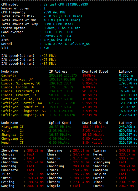Click the Nanjing ping '300.81 ms'
Image resolution: width=138 pixels, height=191 pixels.
tap(35, 186)
